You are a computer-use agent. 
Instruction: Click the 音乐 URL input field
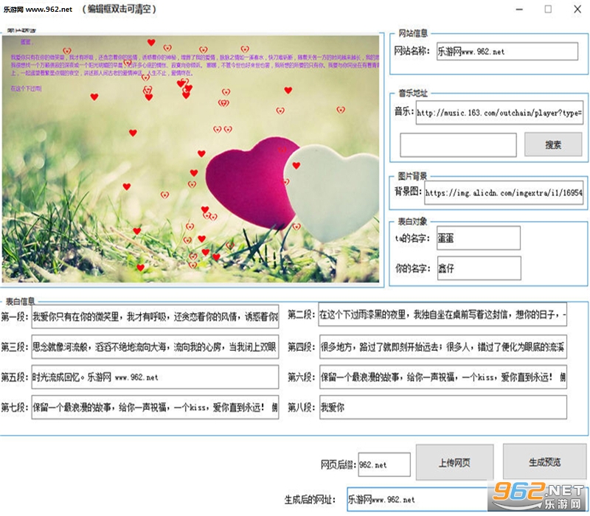[x=500, y=113]
